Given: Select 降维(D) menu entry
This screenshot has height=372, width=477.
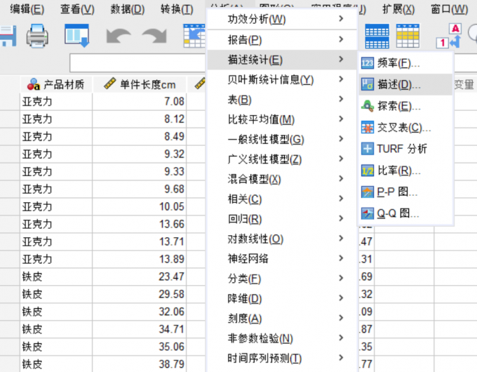Looking at the screenshot, I should 282,298.
